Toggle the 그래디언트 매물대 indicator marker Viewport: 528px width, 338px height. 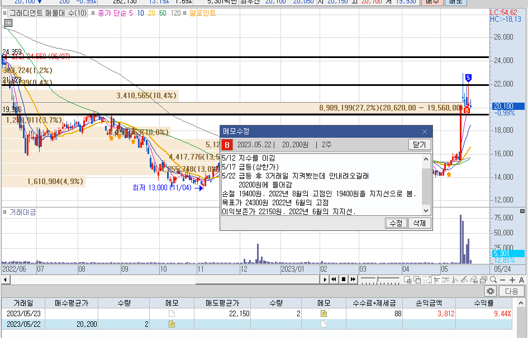click(x=4, y=13)
